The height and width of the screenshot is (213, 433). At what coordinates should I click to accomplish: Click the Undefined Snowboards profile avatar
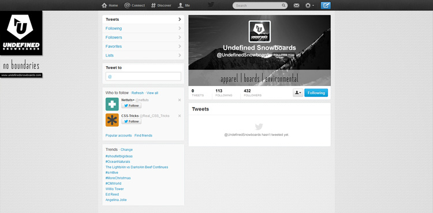tap(260, 31)
